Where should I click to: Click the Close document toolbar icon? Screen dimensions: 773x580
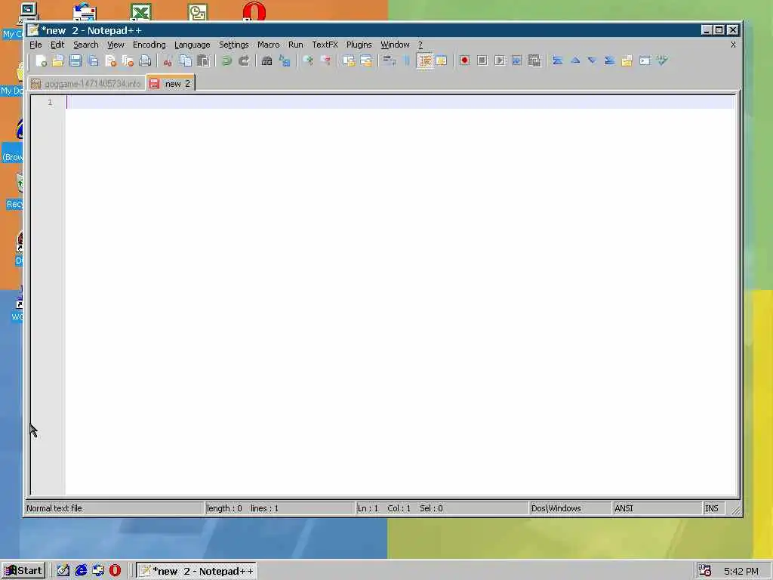[110, 60]
